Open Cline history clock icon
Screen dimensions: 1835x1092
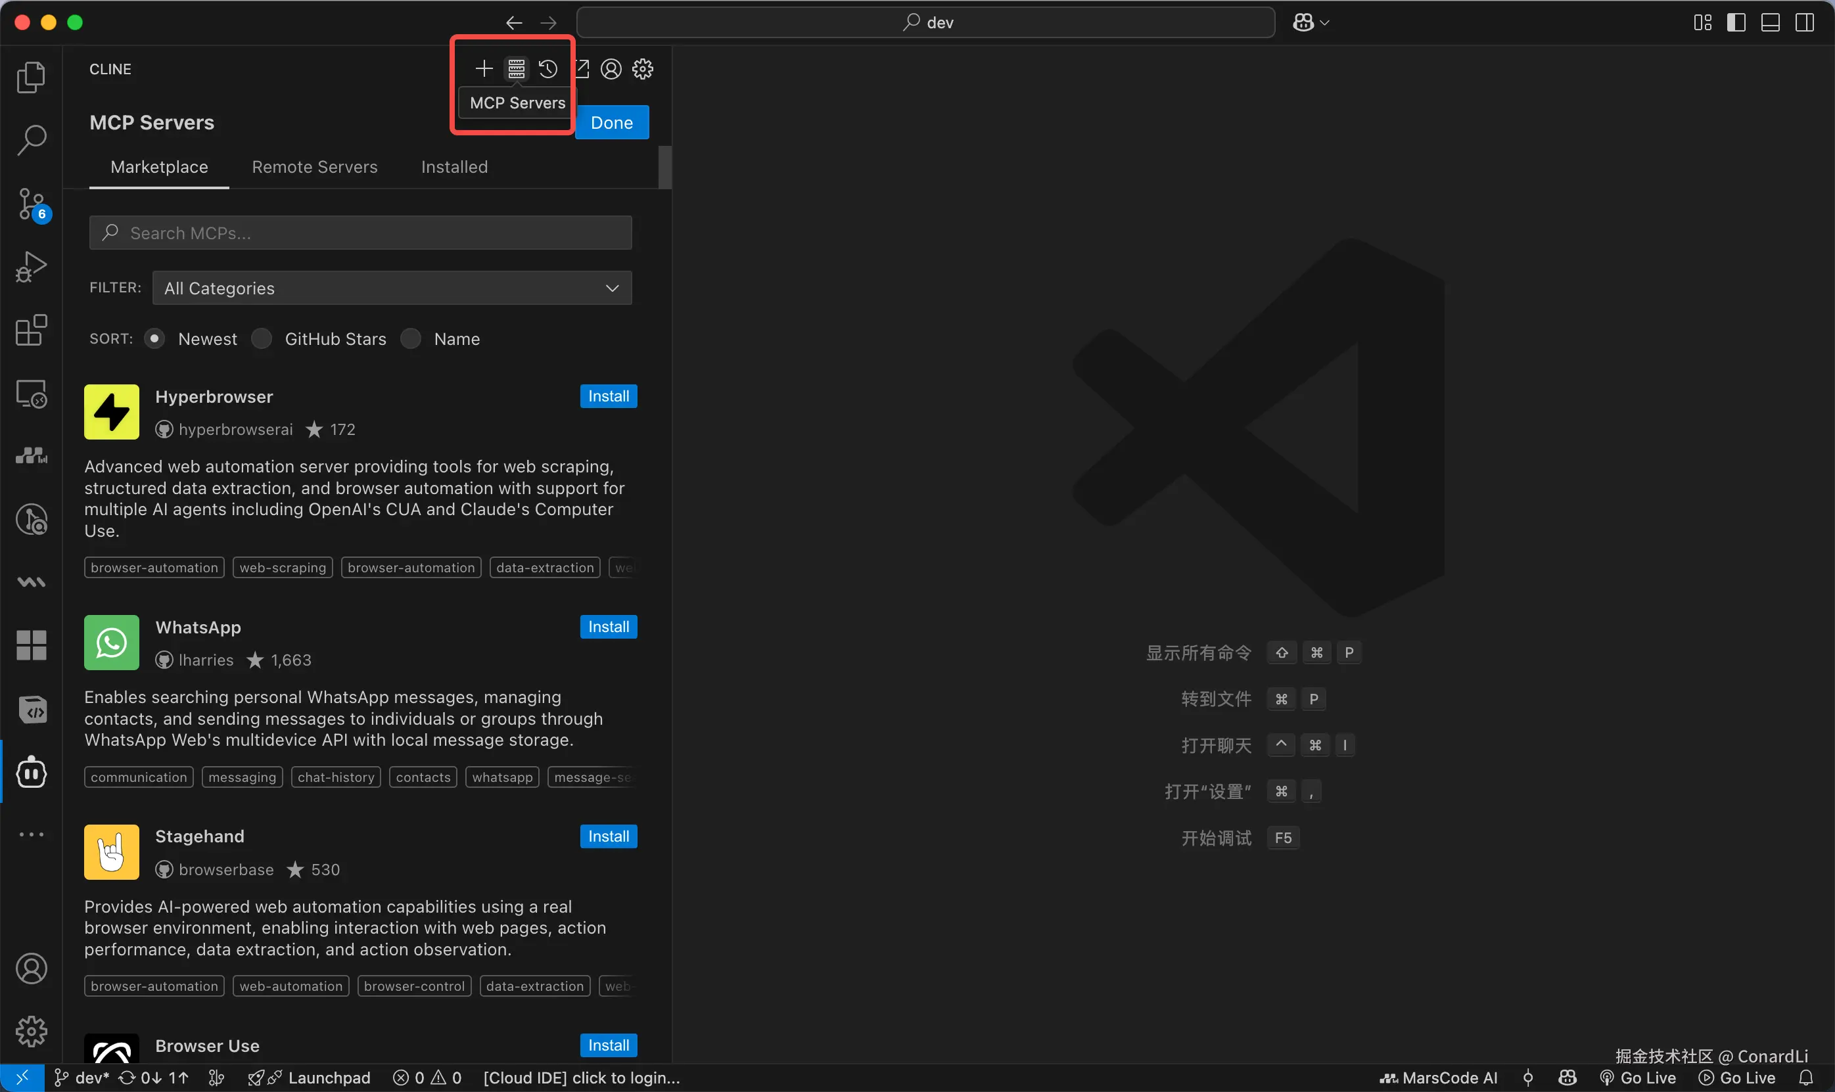(x=547, y=69)
